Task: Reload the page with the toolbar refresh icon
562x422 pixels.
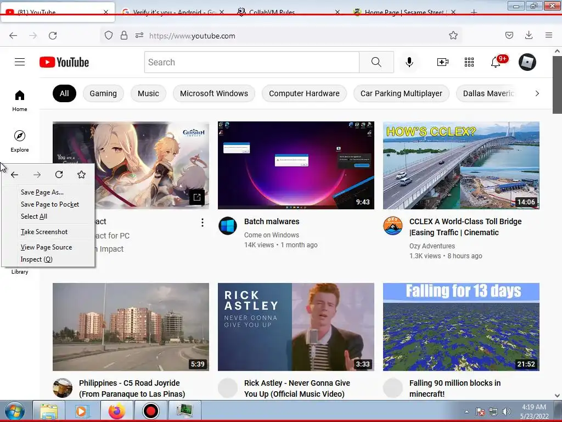Action: [x=53, y=36]
